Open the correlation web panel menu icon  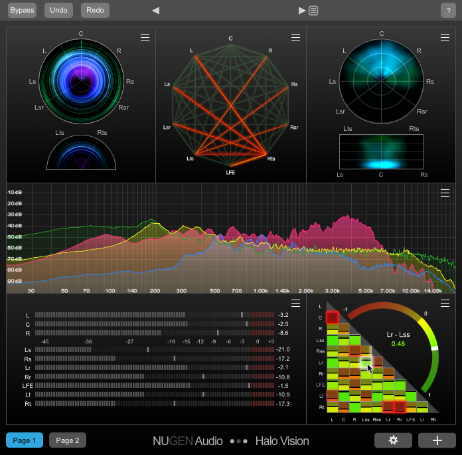[x=295, y=38]
